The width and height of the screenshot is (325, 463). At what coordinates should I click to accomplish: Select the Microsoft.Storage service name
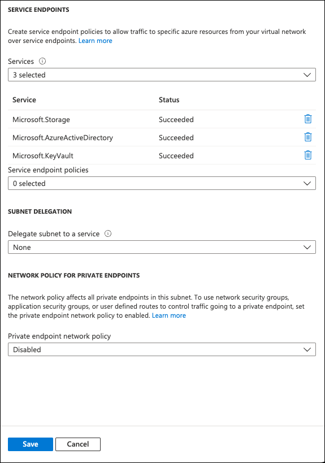(41, 120)
